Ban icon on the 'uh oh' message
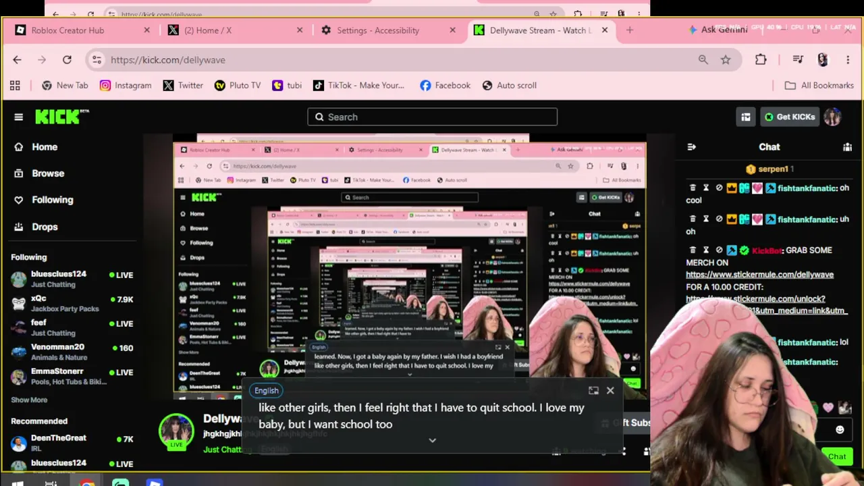The width and height of the screenshot is (864, 486). (x=719, y=219)
